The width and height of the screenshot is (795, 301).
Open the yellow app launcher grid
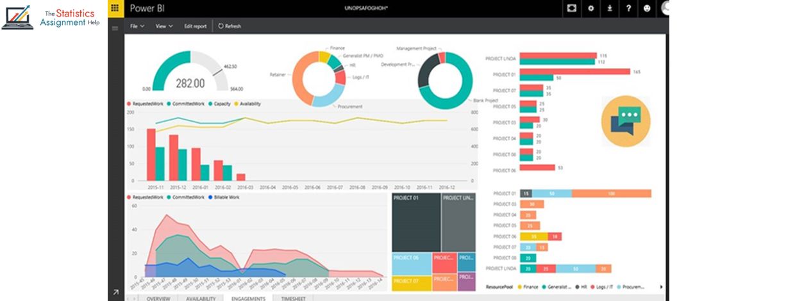click(115, 8)
